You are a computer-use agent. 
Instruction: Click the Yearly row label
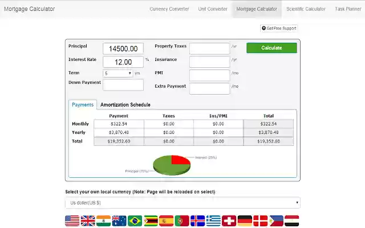click(79, 132)
